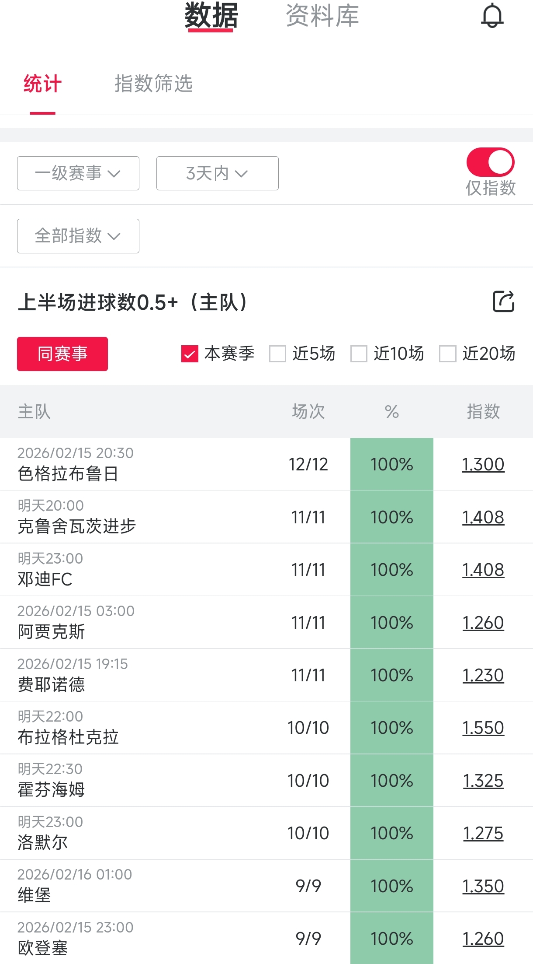Screen dimensions: 533x964
Task: Tap the green 100% cell for 维堡
Action: coord(391,886)
